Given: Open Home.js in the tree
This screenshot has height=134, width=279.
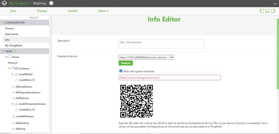Looking at the screenshot, I should coord(13,63).
